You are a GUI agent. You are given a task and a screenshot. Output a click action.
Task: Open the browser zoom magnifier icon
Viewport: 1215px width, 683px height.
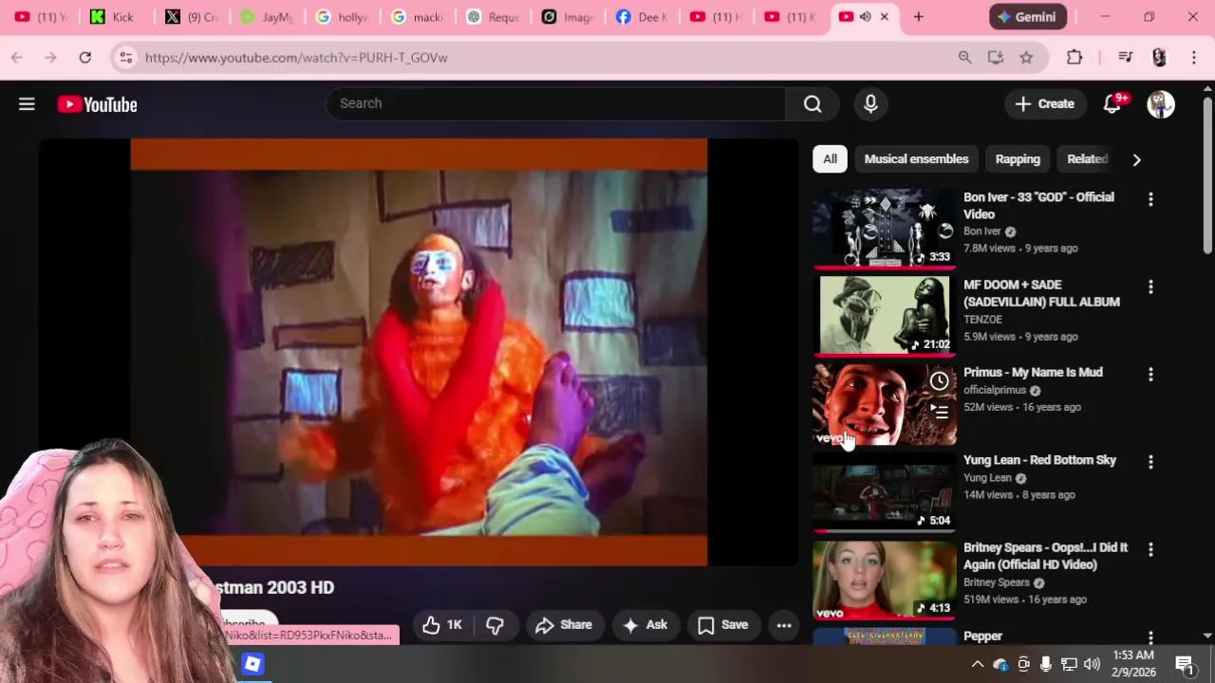(964, 58)
